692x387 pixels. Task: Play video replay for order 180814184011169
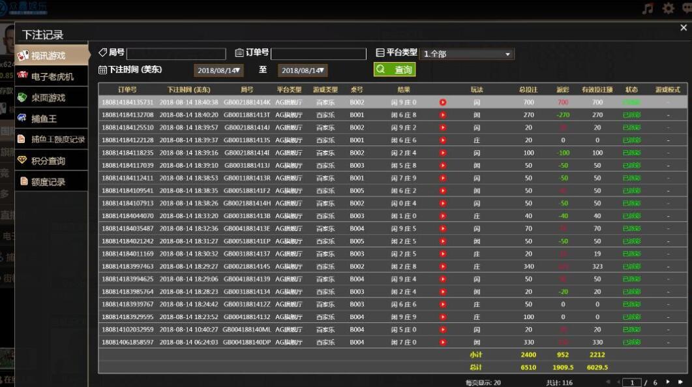443,254
